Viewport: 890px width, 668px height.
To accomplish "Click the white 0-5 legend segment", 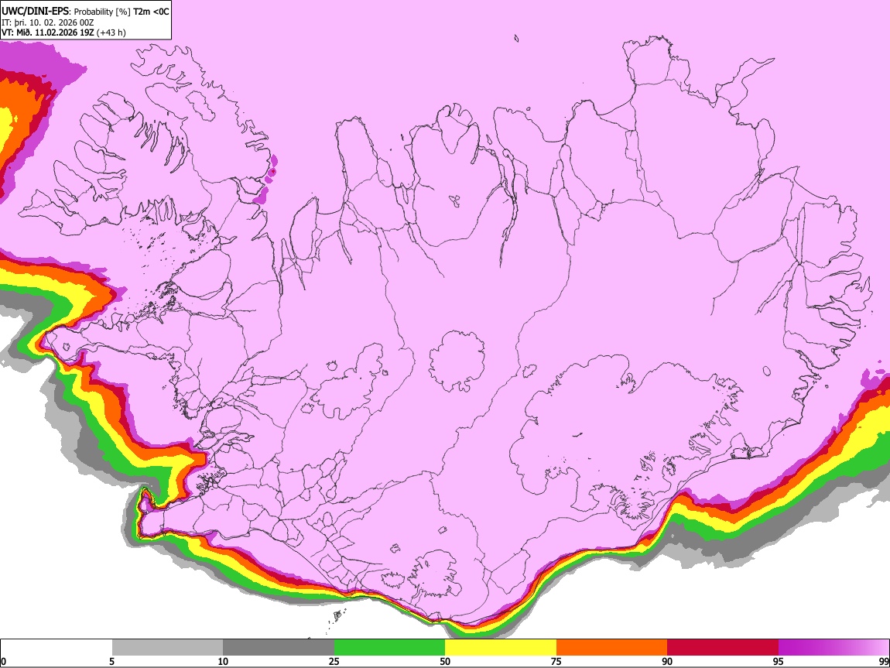I will 56,648.
